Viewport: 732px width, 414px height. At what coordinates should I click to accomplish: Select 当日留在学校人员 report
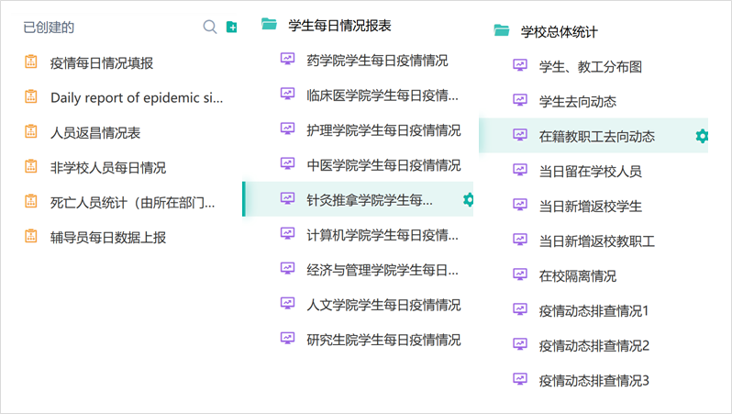click(x=590, y=171)
